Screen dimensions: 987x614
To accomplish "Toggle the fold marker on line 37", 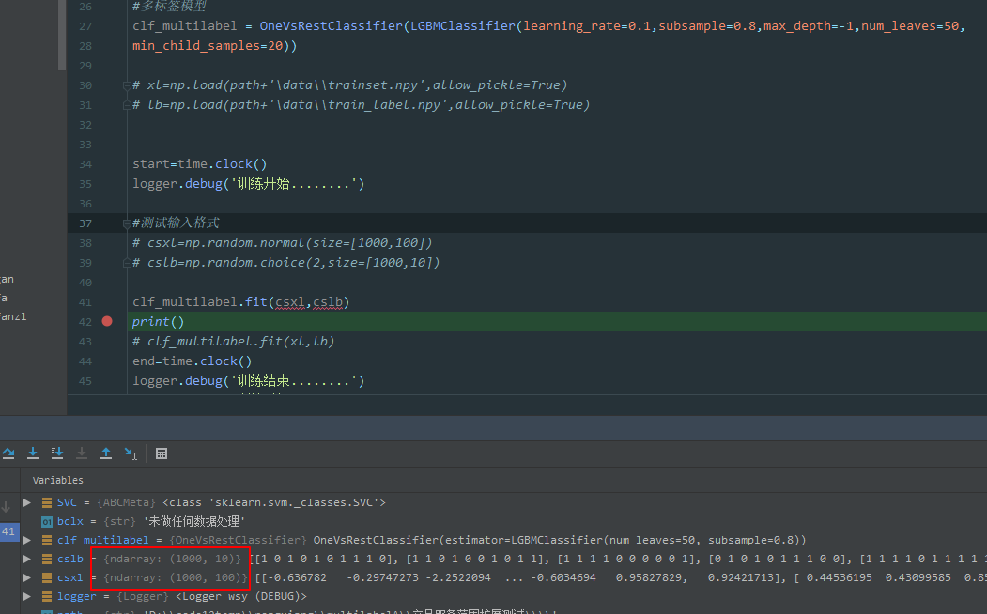I will pyautogui.click(x=127, y=223).
